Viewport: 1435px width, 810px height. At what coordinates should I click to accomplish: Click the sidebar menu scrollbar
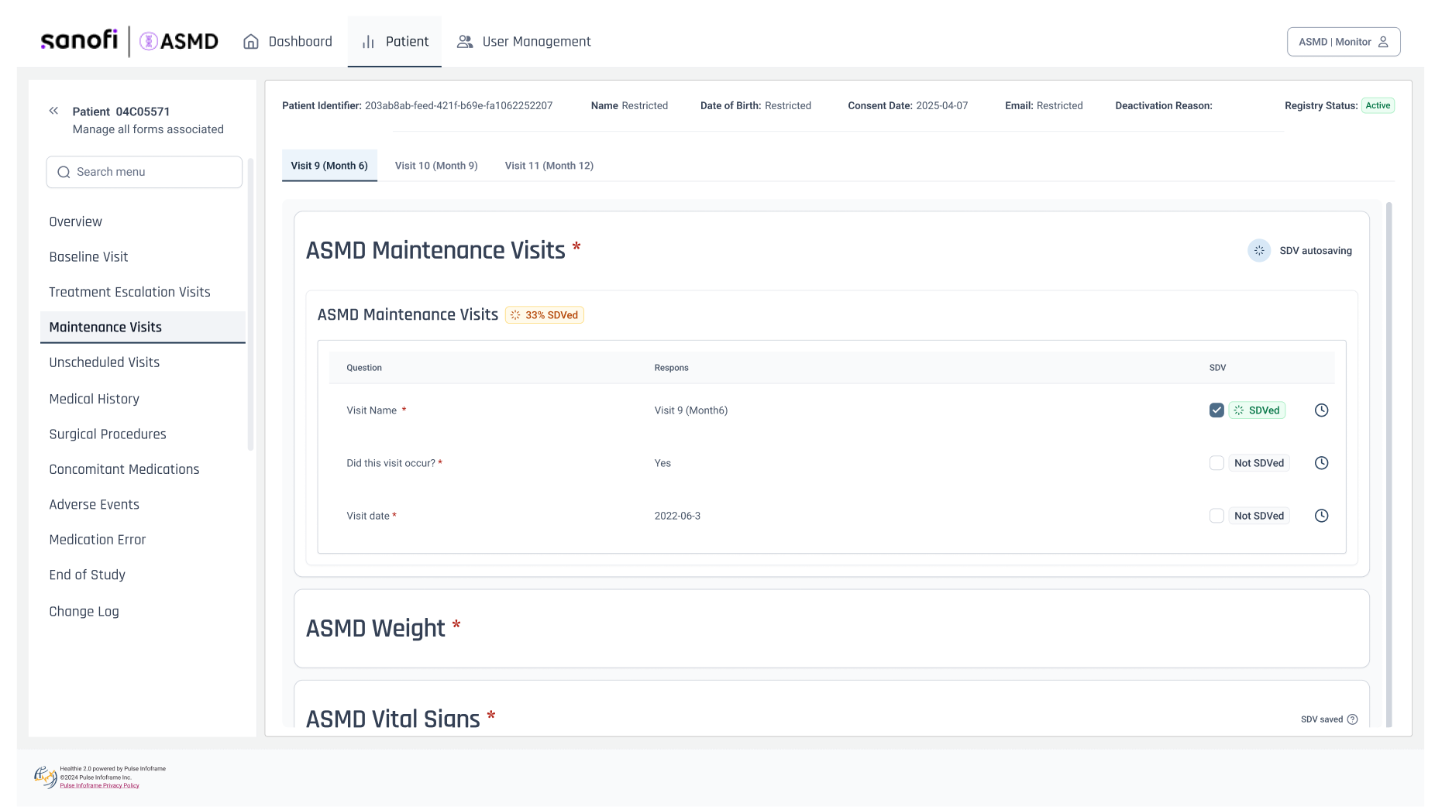(x=250, y=304)
